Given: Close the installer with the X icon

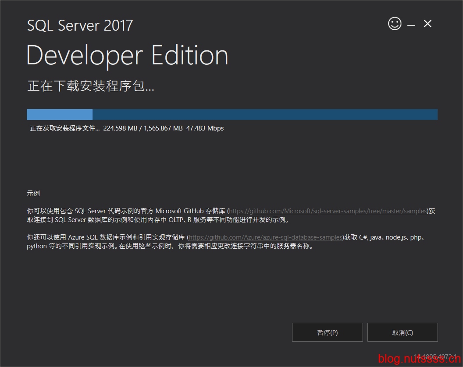Looking at the screenshot, I should coord(427,24).
